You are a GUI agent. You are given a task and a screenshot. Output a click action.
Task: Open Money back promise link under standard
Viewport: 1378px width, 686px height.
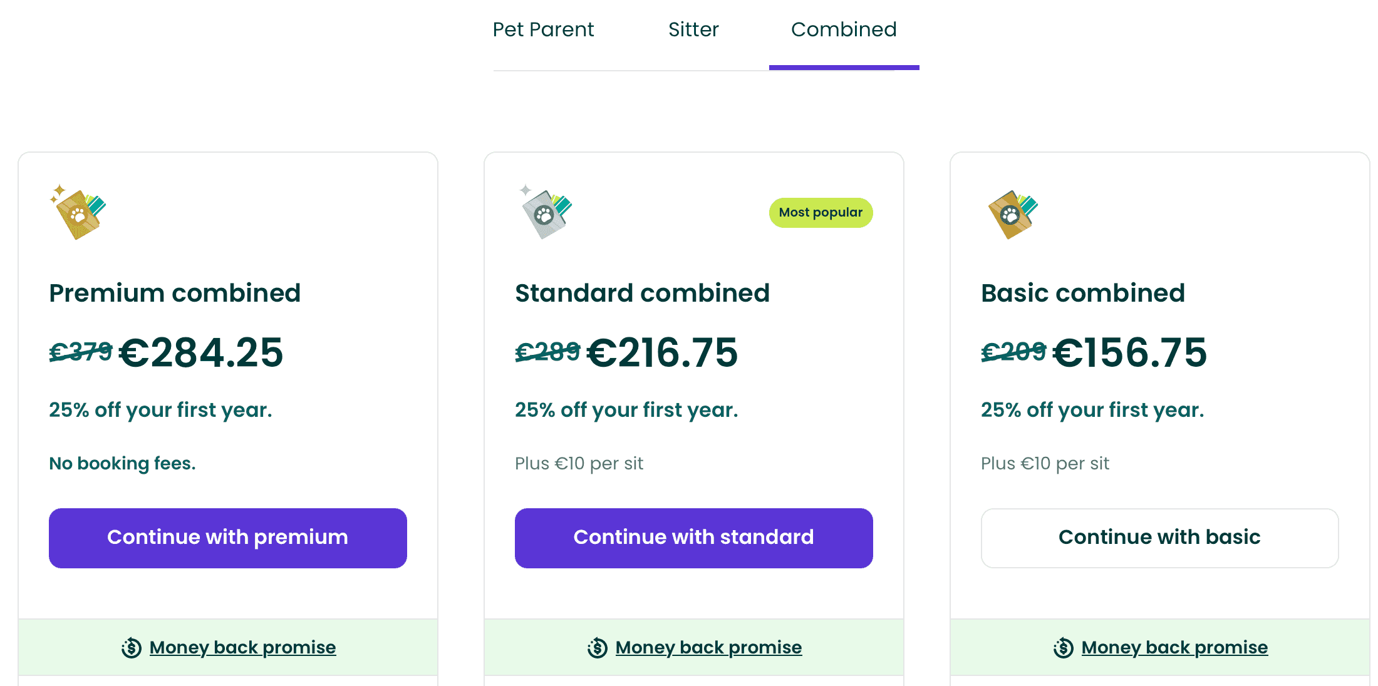(x=708, y=647)
